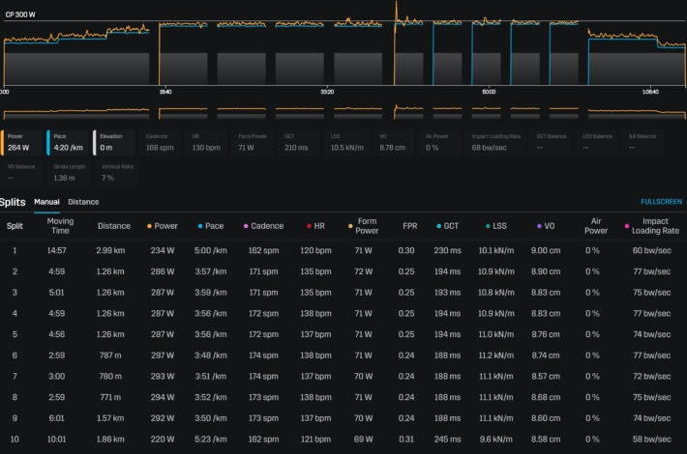Screen dimensions: 687x454
Task: Click the teal LSS column dot icon
Action: [x=488, y=226]
